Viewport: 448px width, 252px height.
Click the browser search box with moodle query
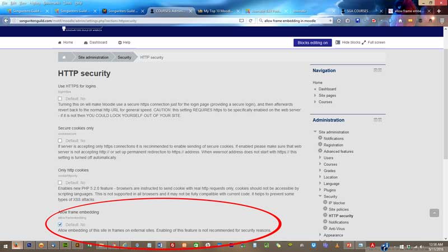[291, 21]
